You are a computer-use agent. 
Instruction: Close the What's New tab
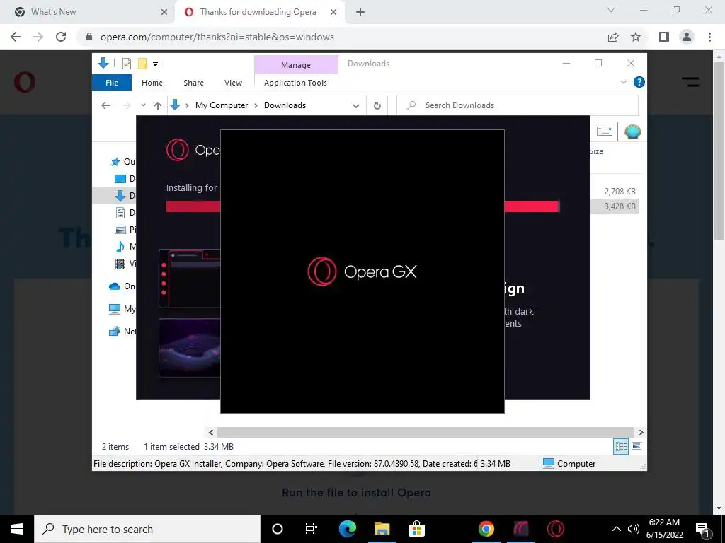pos(164,13)
